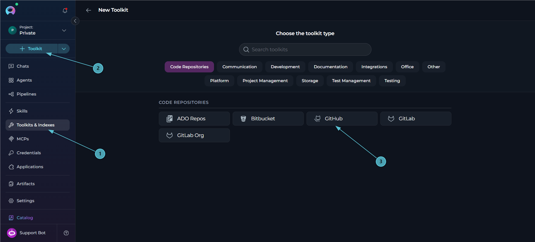Screen dimensions: 535x242
Task: Click the help question mark icon
Action: click(66, 233)
